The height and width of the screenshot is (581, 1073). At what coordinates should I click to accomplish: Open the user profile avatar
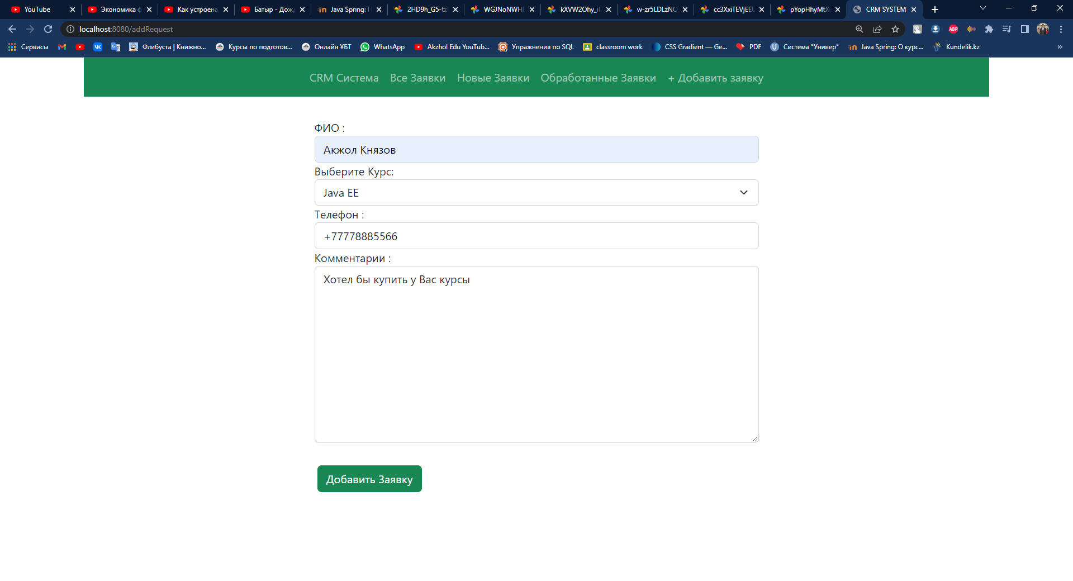(x=1043, y=29)
